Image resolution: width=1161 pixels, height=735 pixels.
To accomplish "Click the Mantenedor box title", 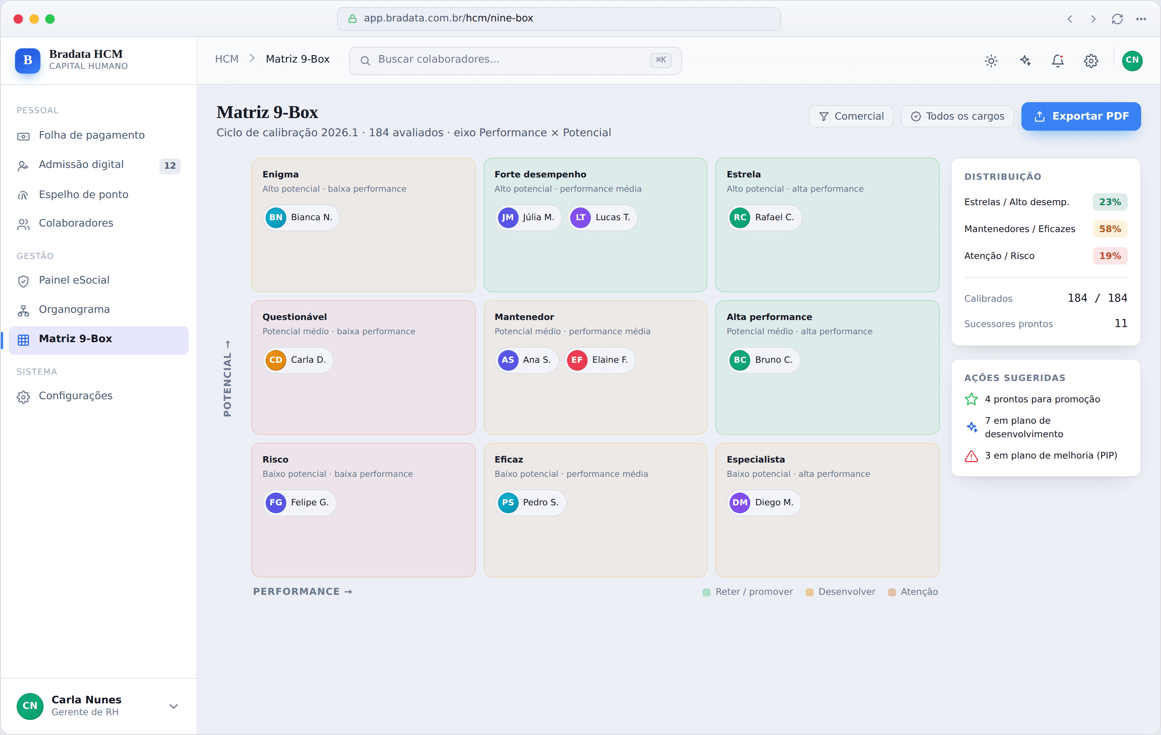I will [524, 317].
